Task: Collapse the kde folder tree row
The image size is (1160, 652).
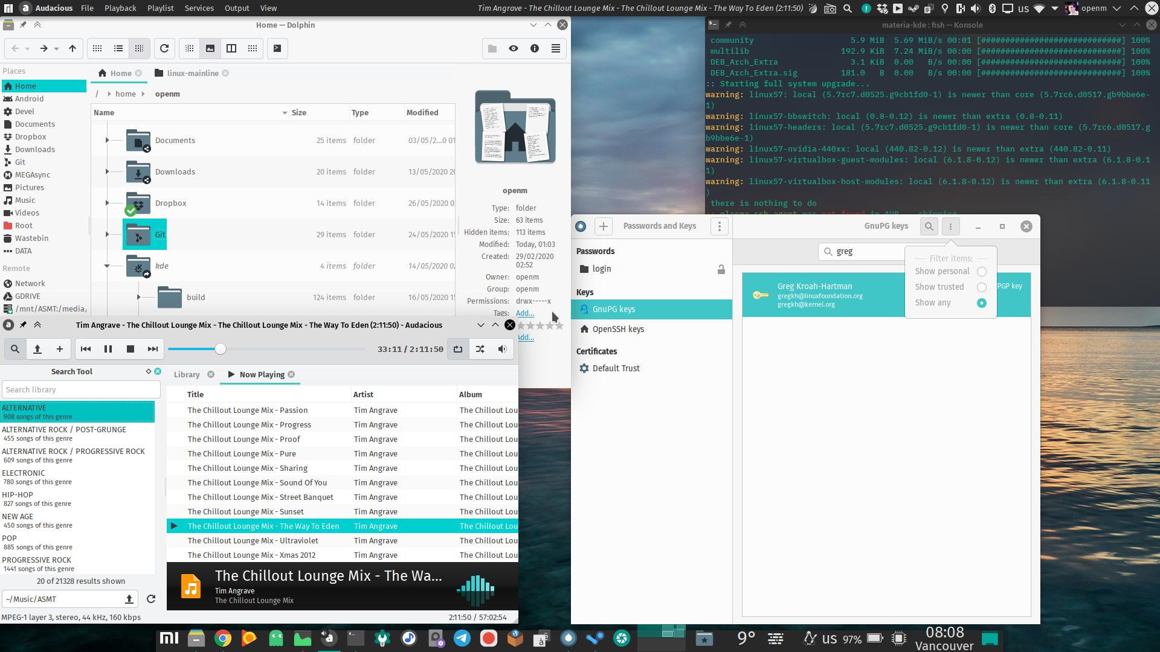Action: [107, 266]
